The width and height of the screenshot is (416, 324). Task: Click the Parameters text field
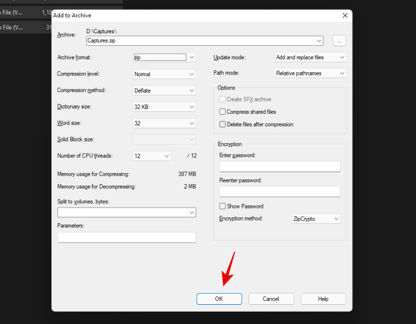126,237
